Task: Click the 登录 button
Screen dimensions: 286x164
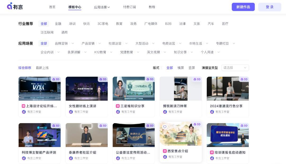Action: tap(270, 7)
